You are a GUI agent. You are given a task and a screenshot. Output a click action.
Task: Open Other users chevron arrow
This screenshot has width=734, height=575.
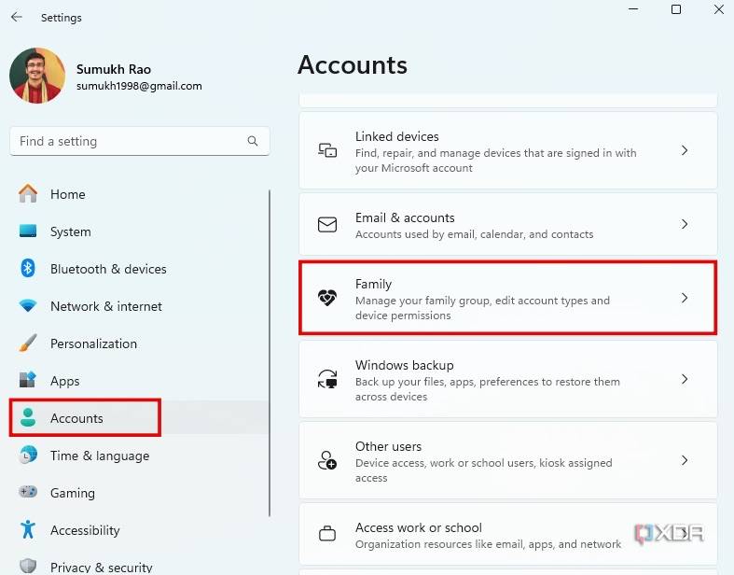point(685,460)
